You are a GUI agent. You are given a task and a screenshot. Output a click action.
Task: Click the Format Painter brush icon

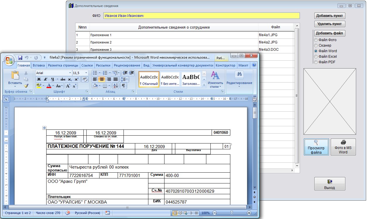tap(26, 86)
